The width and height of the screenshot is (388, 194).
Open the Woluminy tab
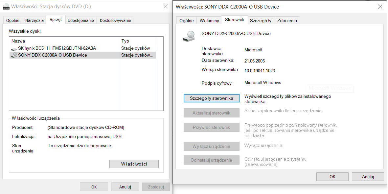(209, 21)
